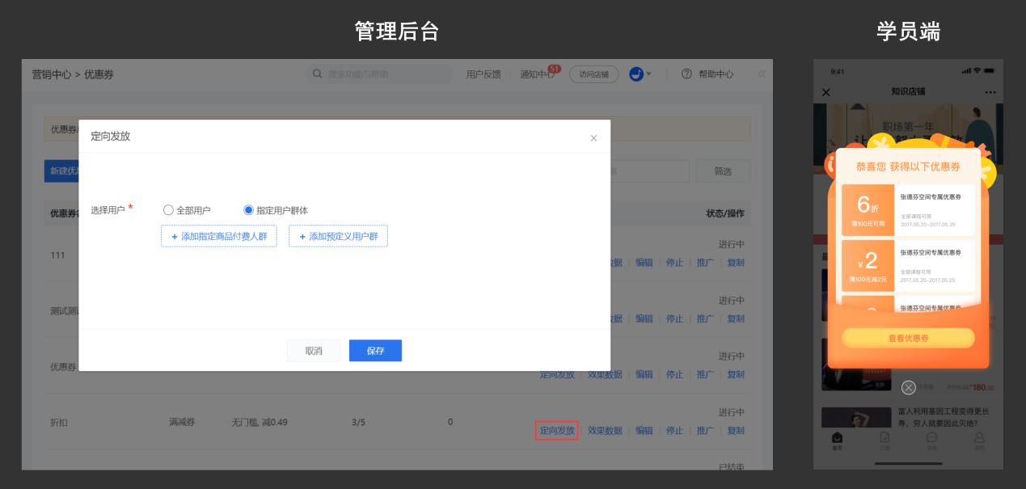Open mobile three-dots more menu
1026x489 pixels.
(991, 92)
